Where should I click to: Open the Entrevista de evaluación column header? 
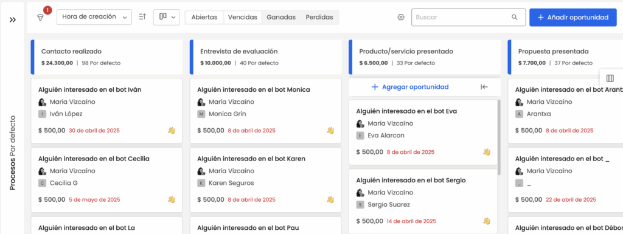point(265,57)
